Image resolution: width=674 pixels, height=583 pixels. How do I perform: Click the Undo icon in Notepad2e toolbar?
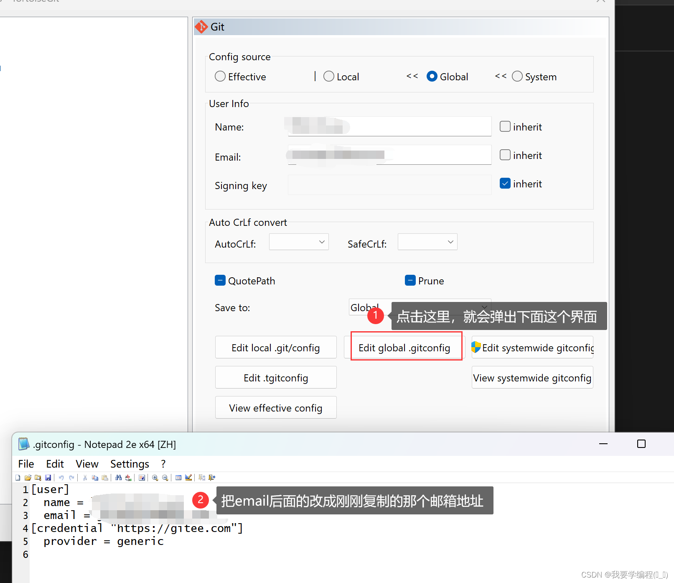(x=61, y=478)
